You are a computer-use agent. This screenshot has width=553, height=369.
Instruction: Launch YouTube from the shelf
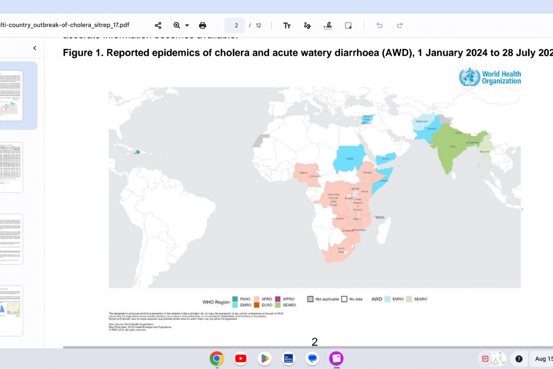coord(241,358)
